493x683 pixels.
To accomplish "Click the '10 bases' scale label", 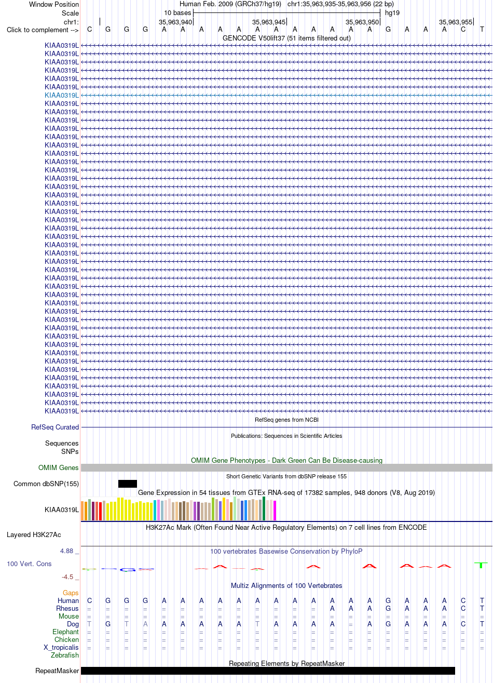I will 177,13.
